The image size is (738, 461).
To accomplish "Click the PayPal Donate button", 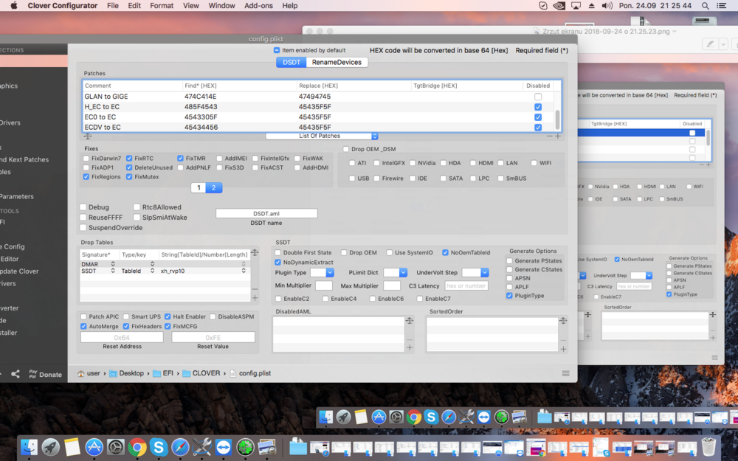I will coord(44,374).
